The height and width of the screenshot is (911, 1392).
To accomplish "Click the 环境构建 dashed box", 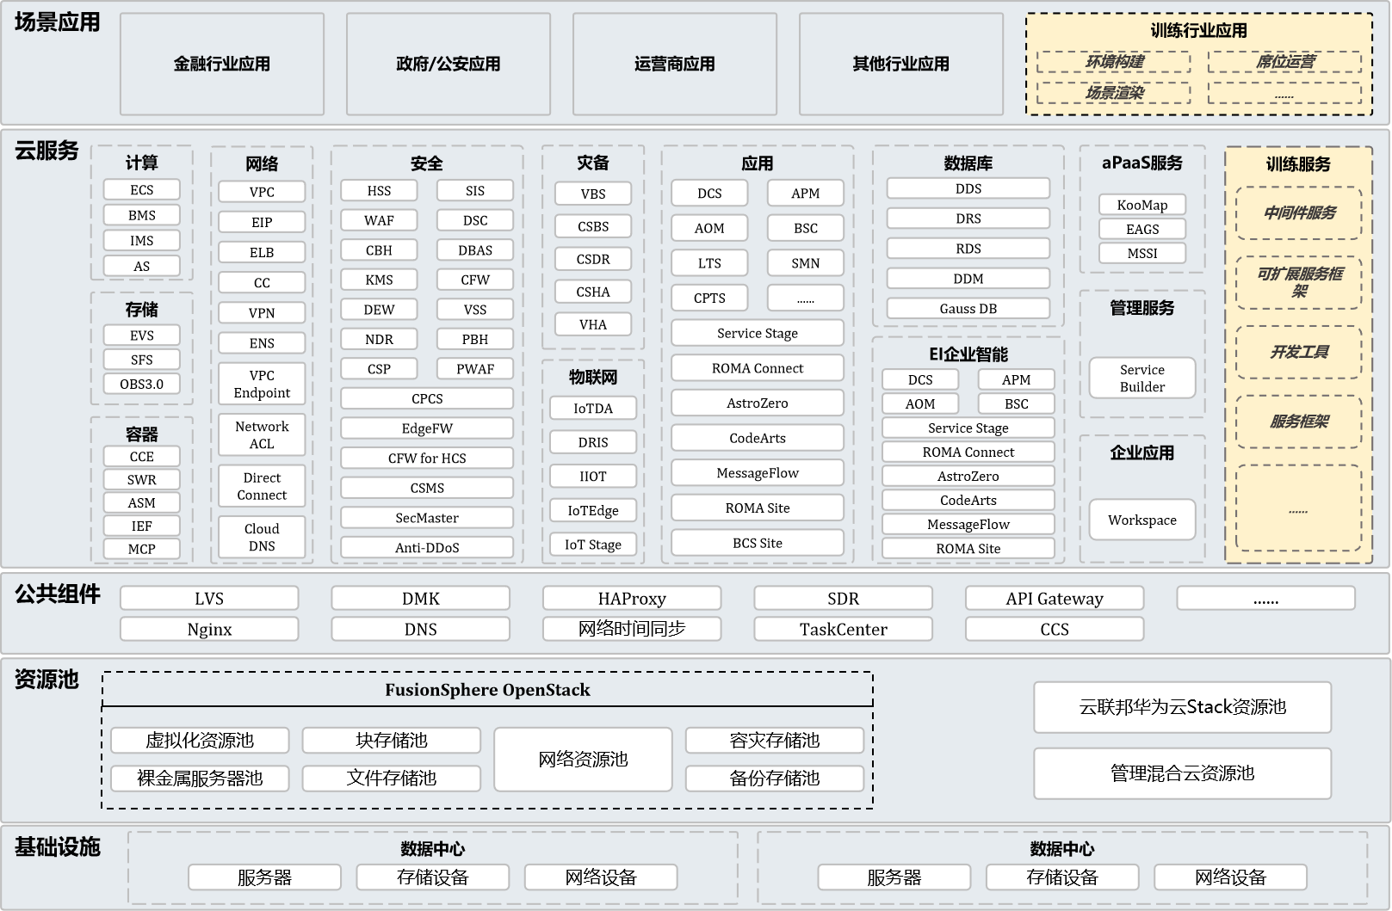I will coord(1114,62).
